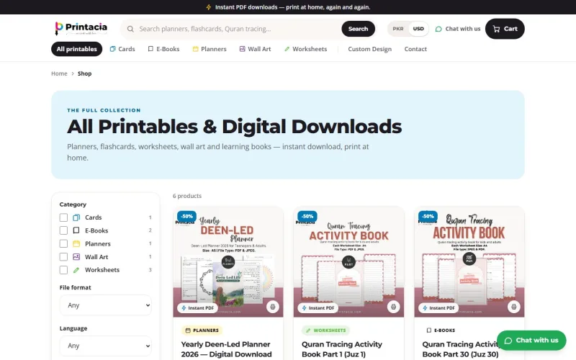
Task: Click the magnifier icon in search bar
Action: point(130,29)
